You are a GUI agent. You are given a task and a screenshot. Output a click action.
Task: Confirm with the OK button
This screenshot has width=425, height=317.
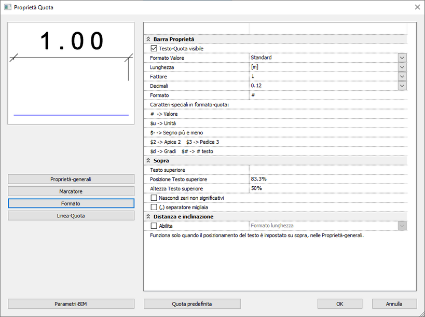(340, 304)
